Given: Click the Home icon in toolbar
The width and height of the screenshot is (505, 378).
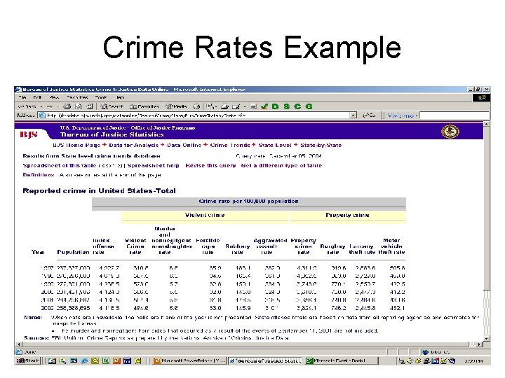Looking at the screenshot, I should pos(90,106).
